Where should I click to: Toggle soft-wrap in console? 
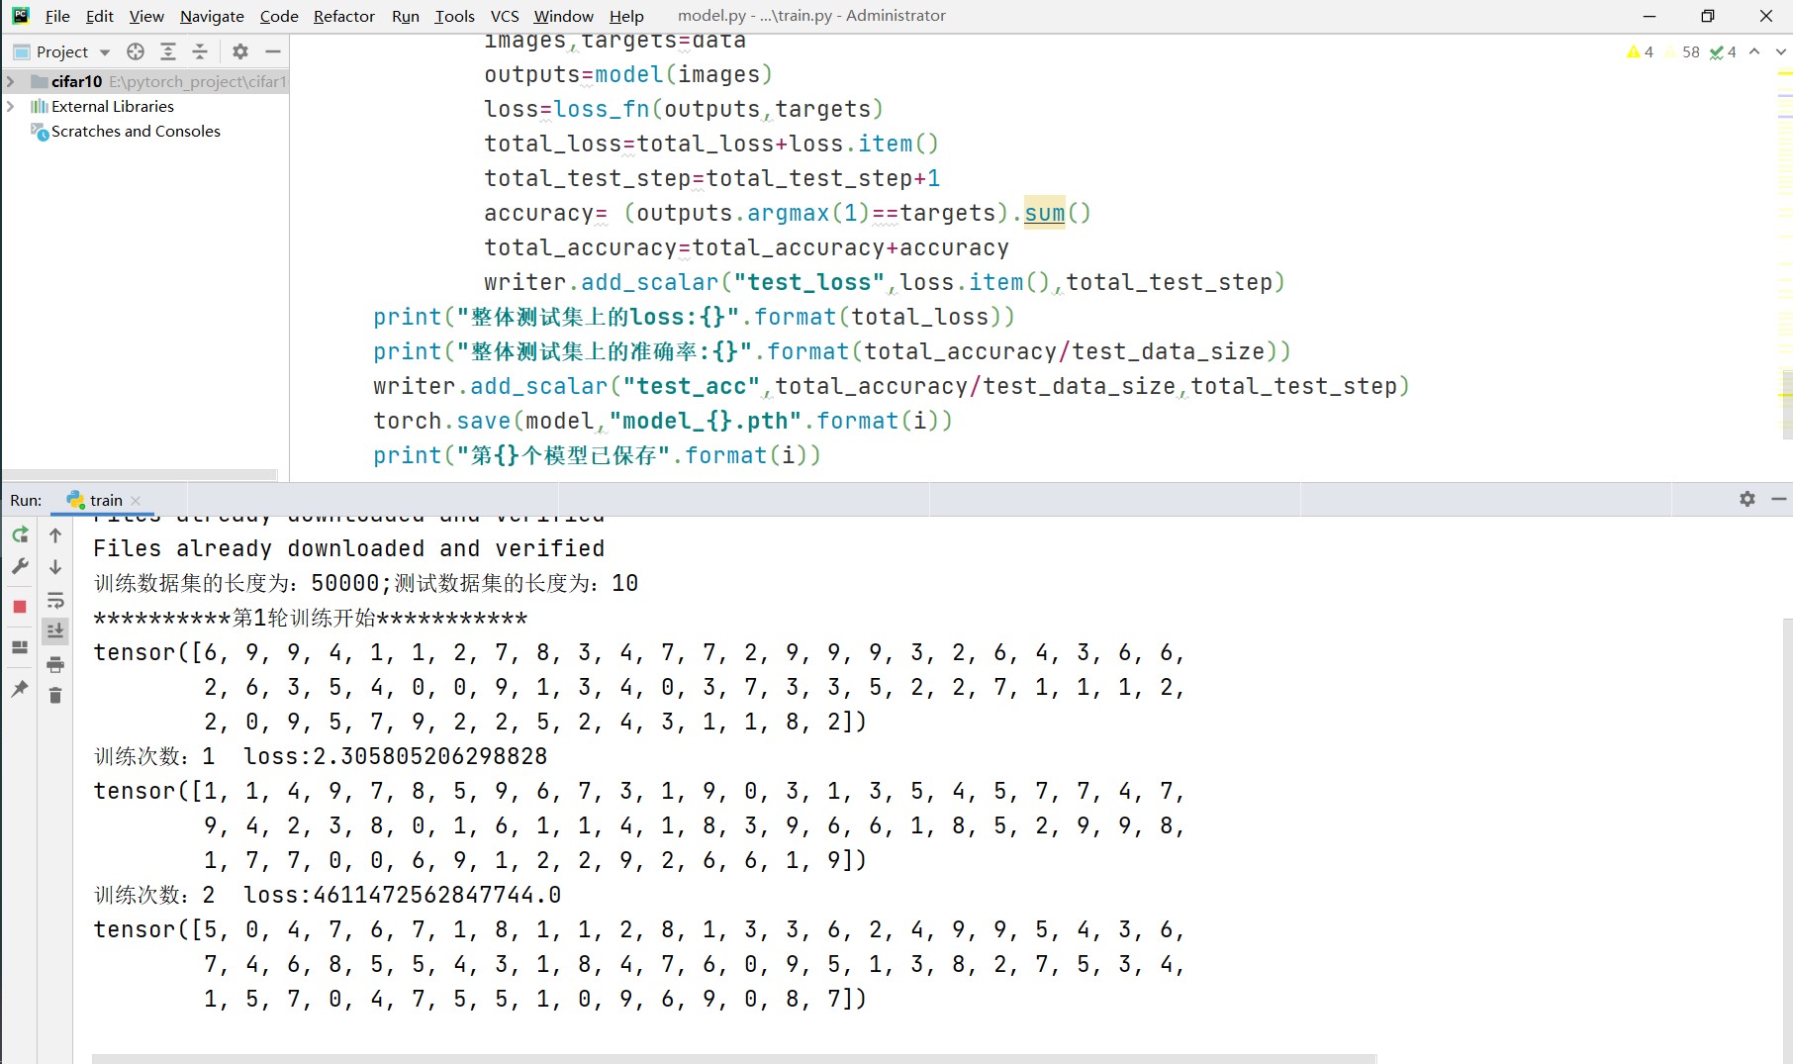(x=55, y=600)
